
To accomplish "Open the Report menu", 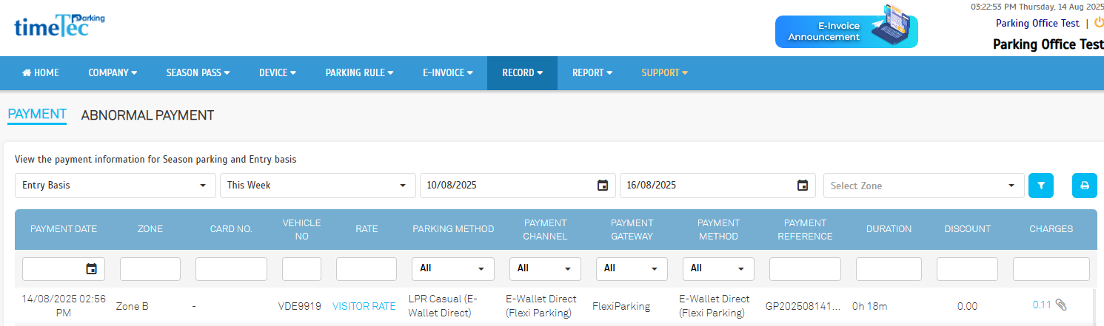I will 592,73.
